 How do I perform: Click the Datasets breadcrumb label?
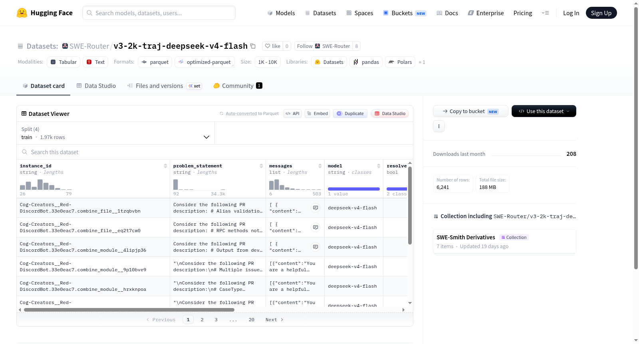pyautogui.click(x=42, y=46)
